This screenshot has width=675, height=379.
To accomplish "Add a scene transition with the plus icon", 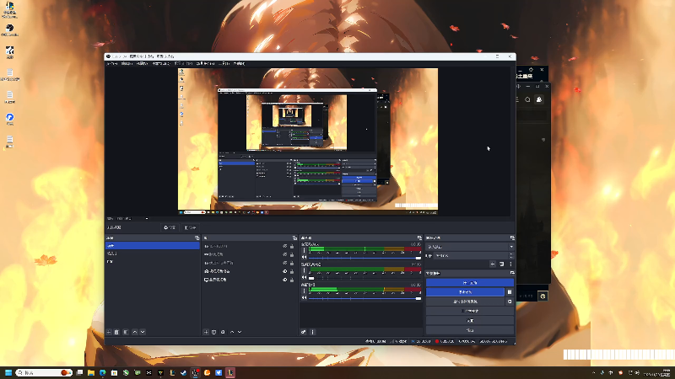I will [x=493, y=264].
